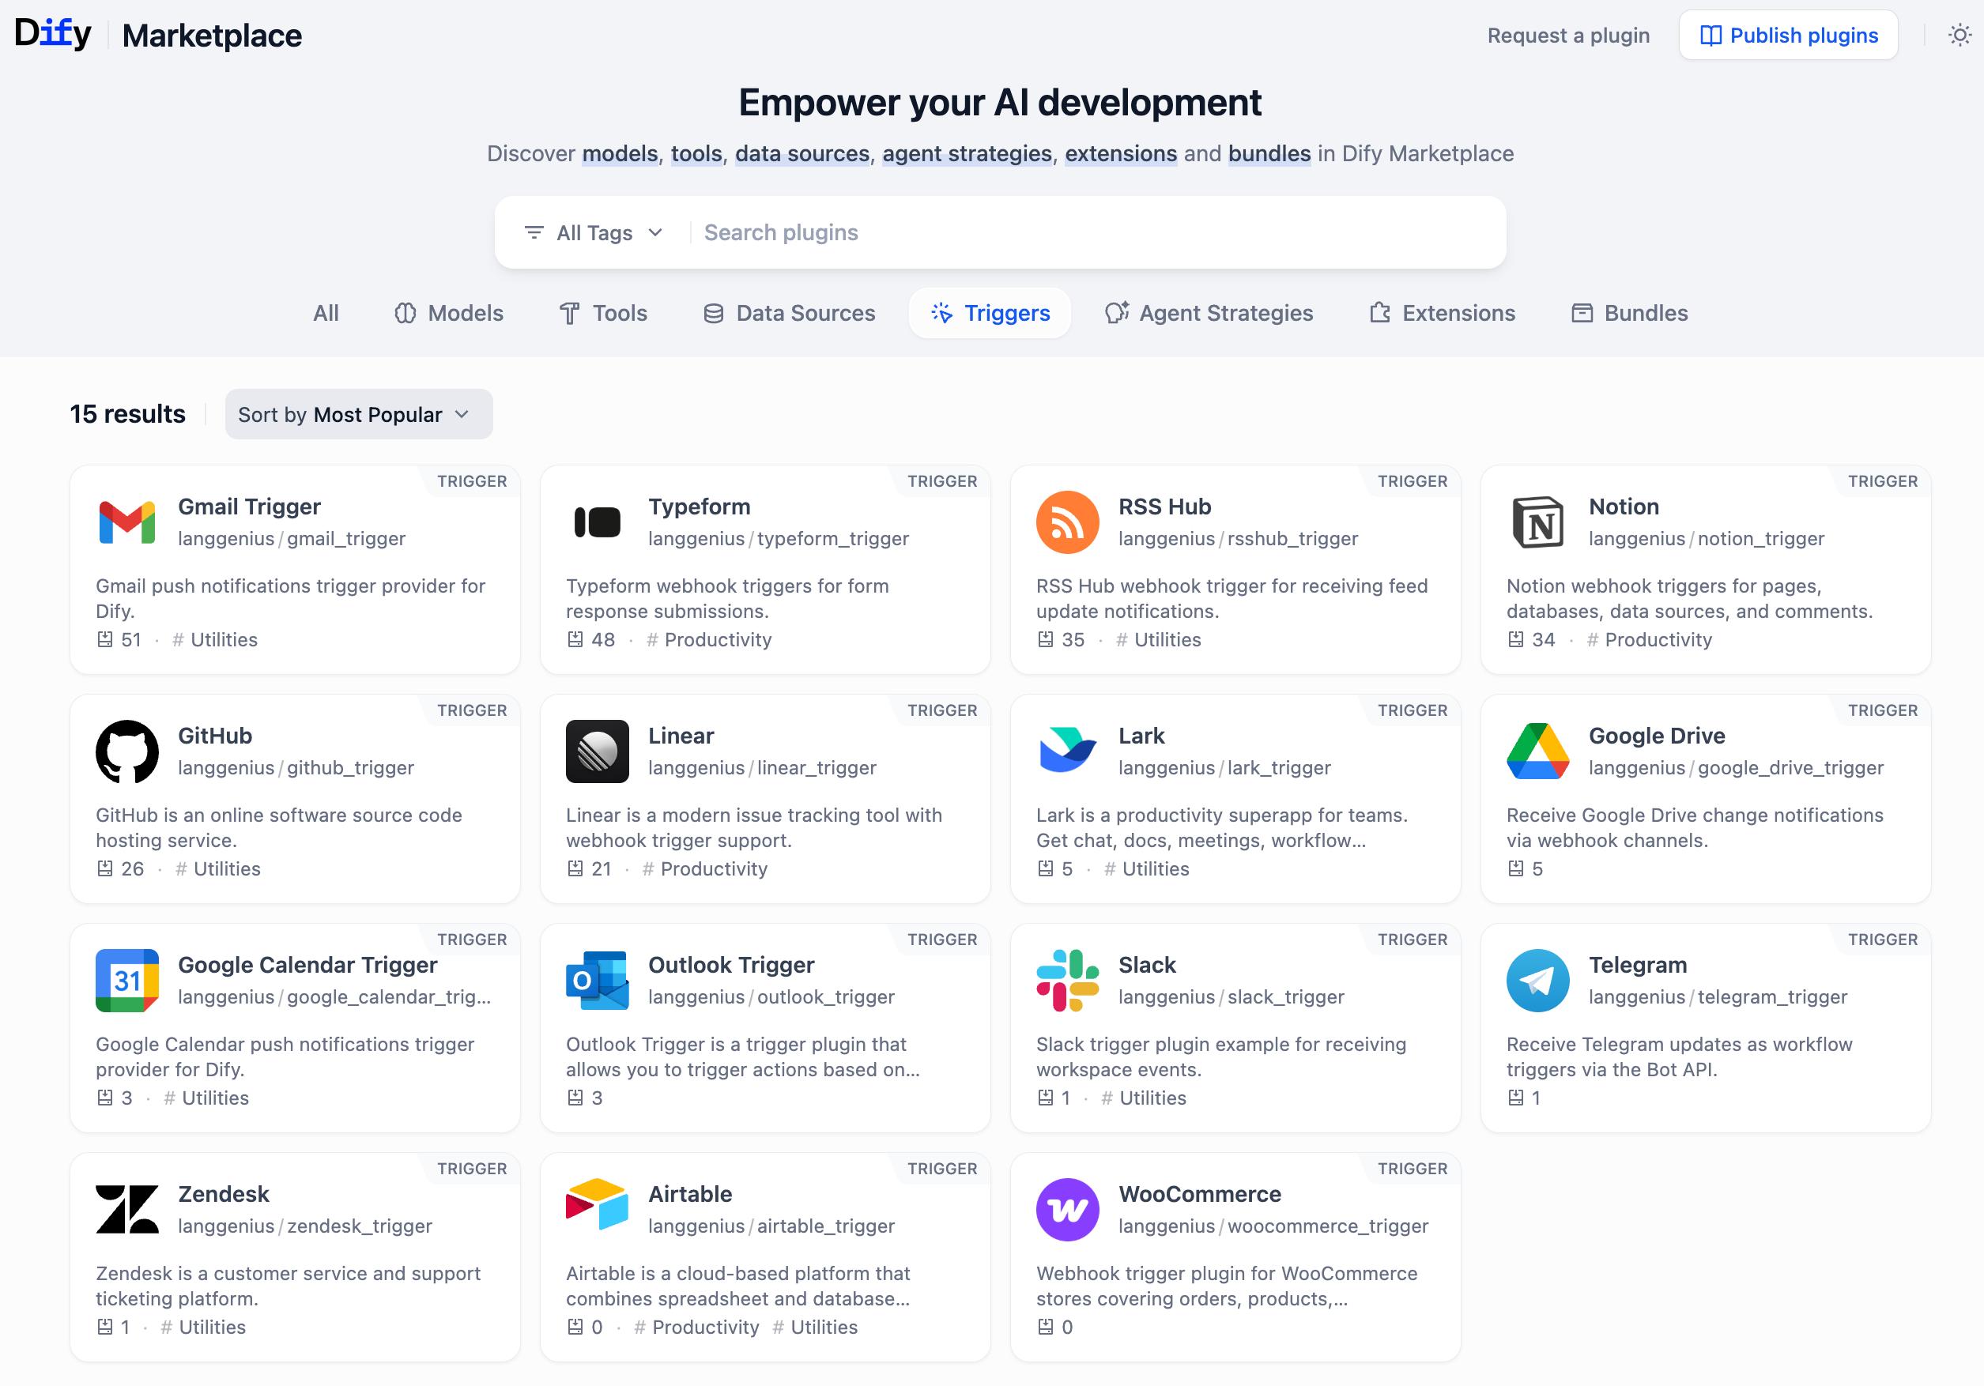Viewport: 1984px width, 1386px height.
Task: Select the Google Drive plugin icon
Action: click(x=1537, y=751)
